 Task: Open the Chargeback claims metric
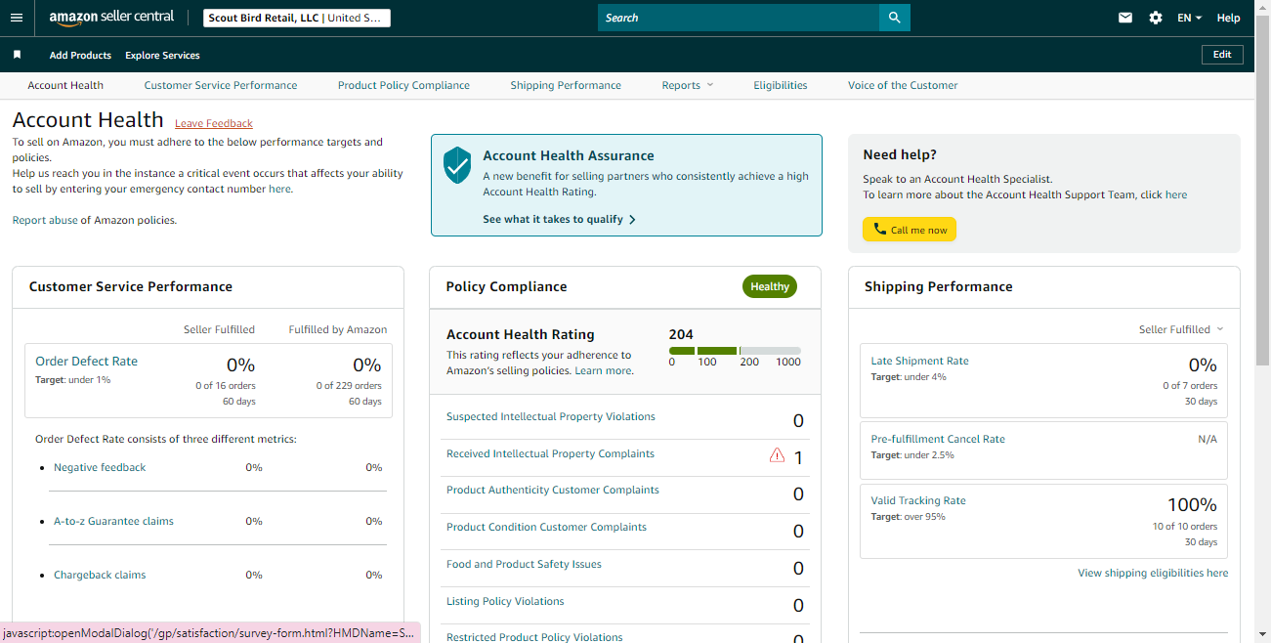pyautogui.click(x=100, y=575)
